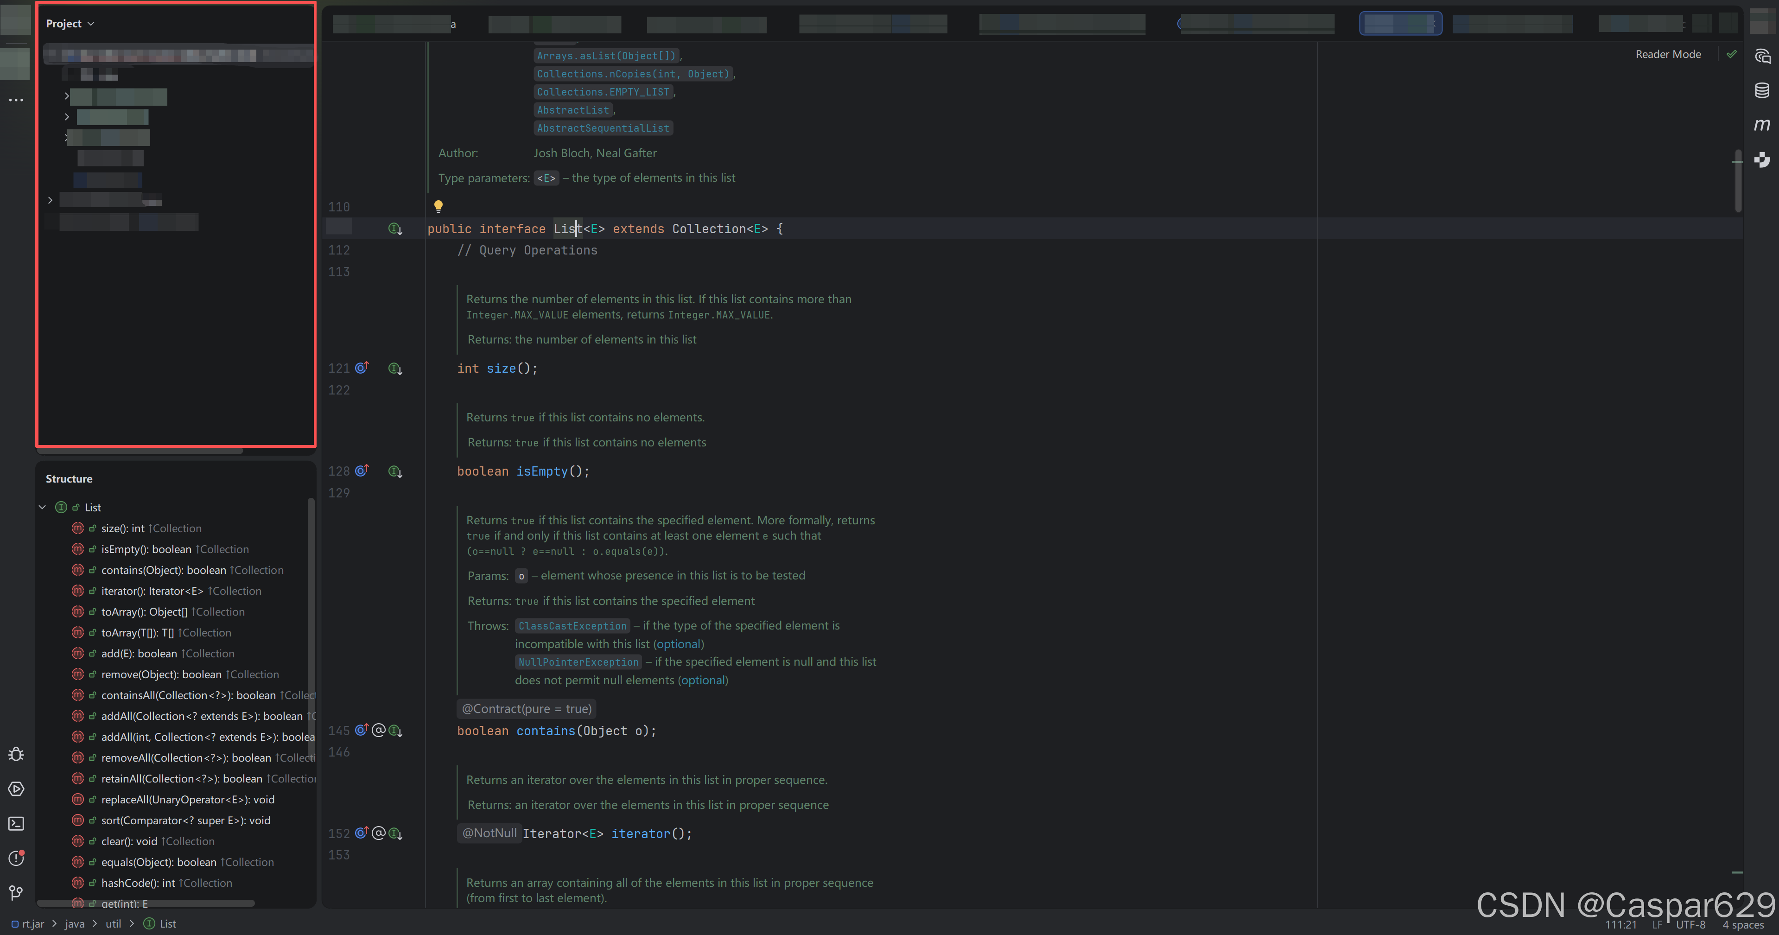The image size is (1779, 935).
Task: Click the ClassCastException doc link
Action: (x=572, y=626)
